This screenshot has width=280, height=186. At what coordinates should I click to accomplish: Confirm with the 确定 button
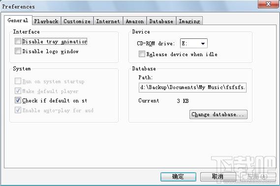[178, 177]
